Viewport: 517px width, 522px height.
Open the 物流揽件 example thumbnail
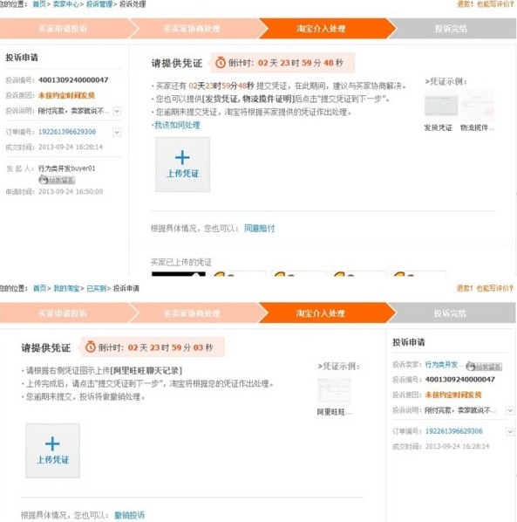pyautogui.click(x=478, y=105)
